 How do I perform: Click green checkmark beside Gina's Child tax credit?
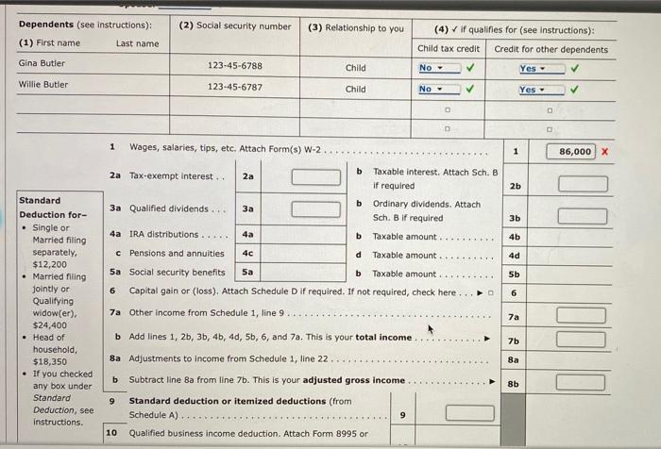tap(470, 67)
